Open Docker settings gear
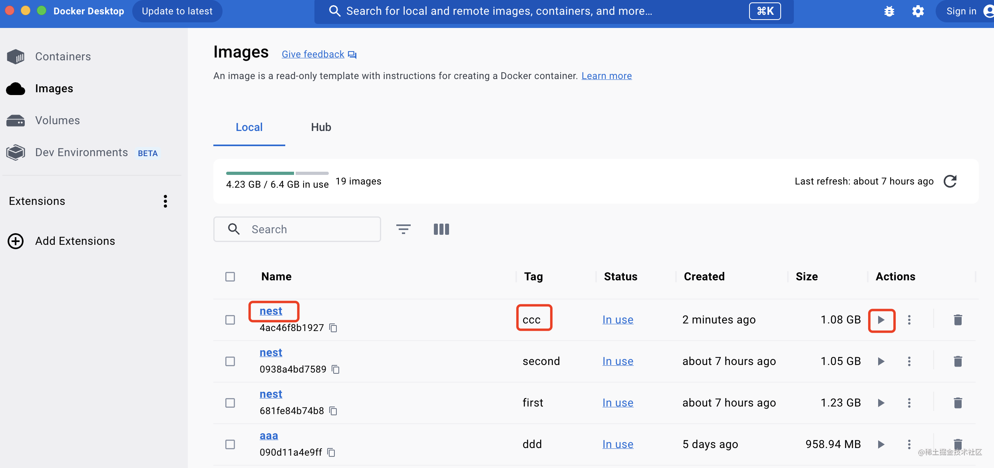994x468 pixels. coord(918,11)
